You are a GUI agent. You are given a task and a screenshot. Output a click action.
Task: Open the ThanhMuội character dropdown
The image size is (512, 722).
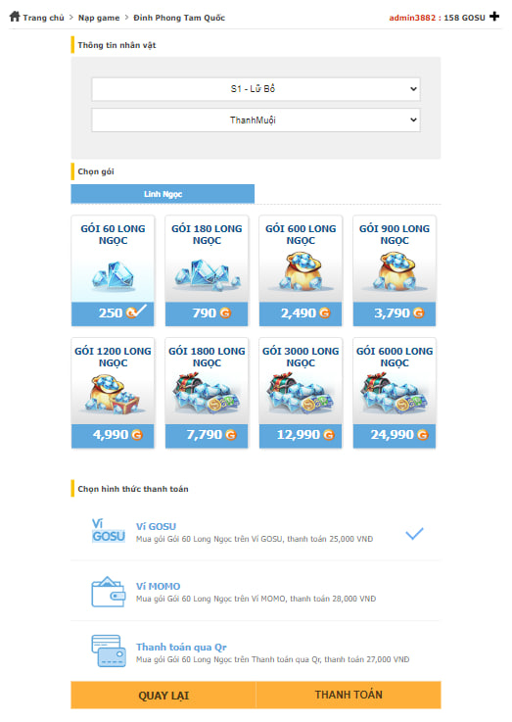[x=256, y=120]
